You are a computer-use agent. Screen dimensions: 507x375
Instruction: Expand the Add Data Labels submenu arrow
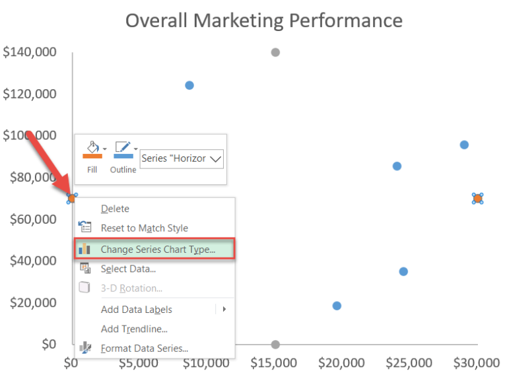(x=224, y=309)
